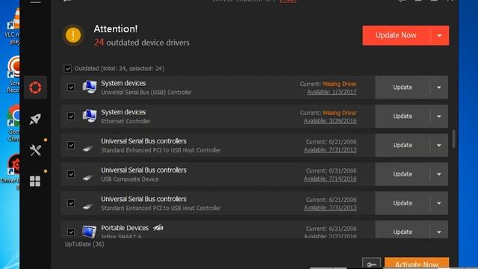Open dropdown beside USB Composite Device Update
The image size is (478, 269).
point(439,174)
